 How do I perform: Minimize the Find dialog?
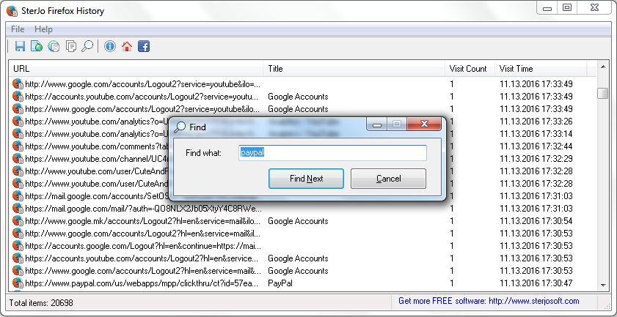(377, 124)
